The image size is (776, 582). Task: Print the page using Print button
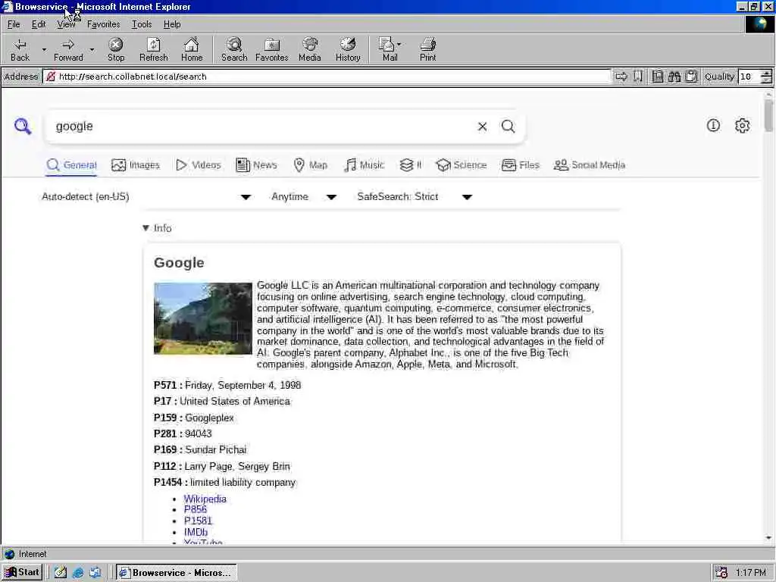pyautogui.click(x=427, y=49)
